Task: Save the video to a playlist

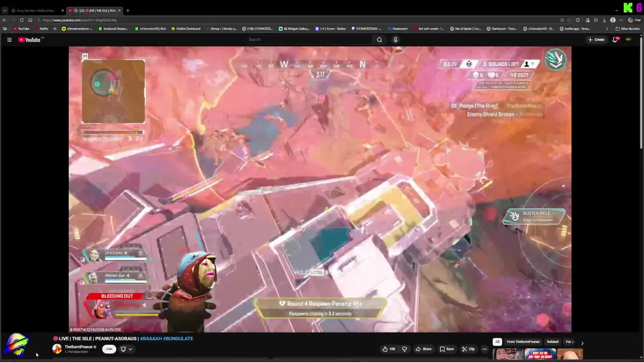Action: click(x=447, y=349)
